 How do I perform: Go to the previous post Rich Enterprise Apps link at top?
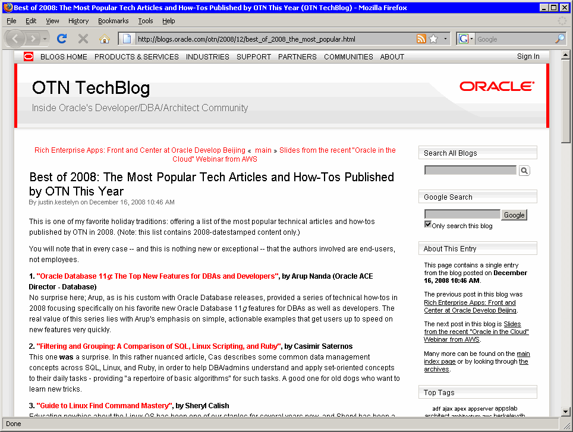(x=140, y=150)
